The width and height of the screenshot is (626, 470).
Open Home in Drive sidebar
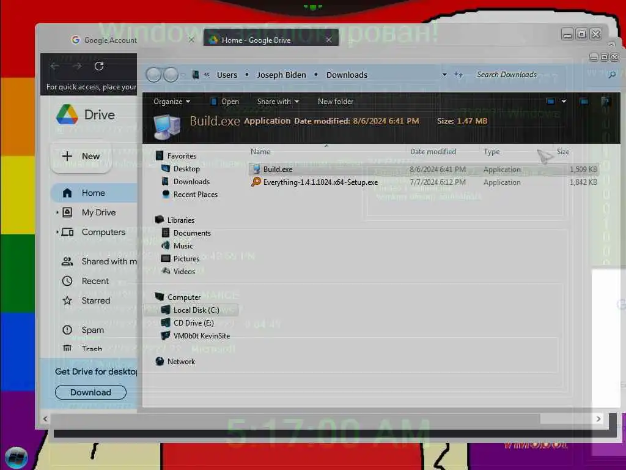point(94,193)
